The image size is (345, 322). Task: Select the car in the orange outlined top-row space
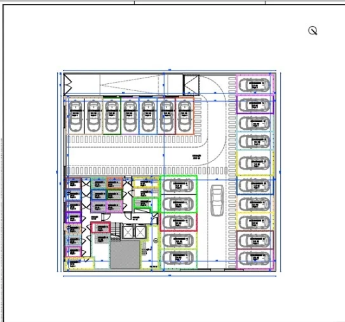pyautogui.click(x=185, y=116)
